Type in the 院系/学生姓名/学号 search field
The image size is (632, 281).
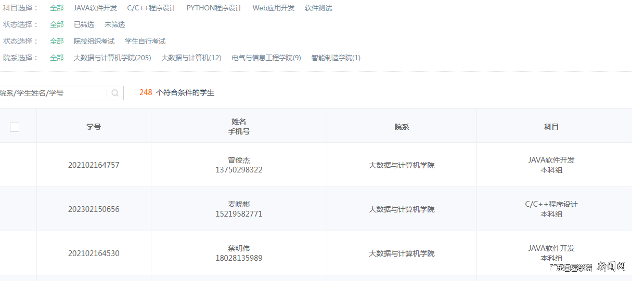52,93
